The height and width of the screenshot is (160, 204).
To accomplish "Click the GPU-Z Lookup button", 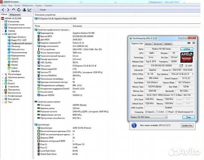I will coord(187,49).
